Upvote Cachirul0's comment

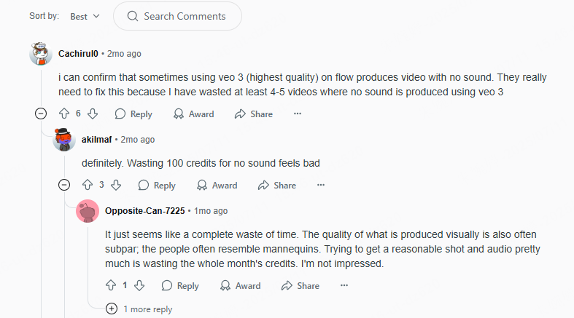click(63, 114)
